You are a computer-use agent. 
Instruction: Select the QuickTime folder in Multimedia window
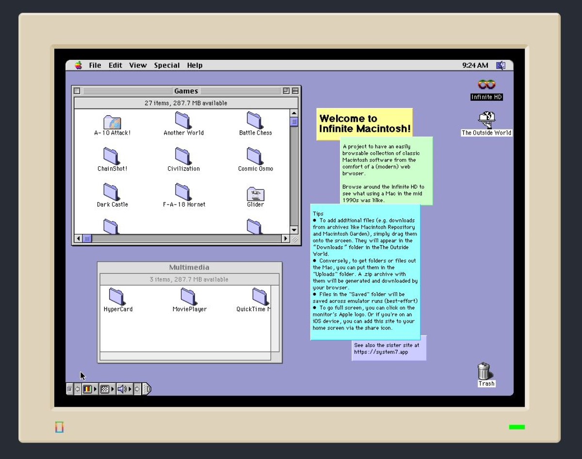(261, 297)
